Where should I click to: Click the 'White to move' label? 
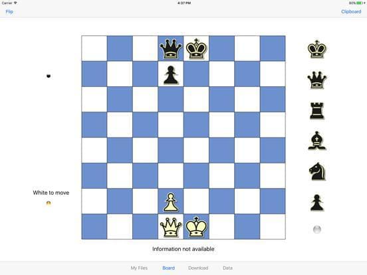pyautogui.click(x=51, y=193)
